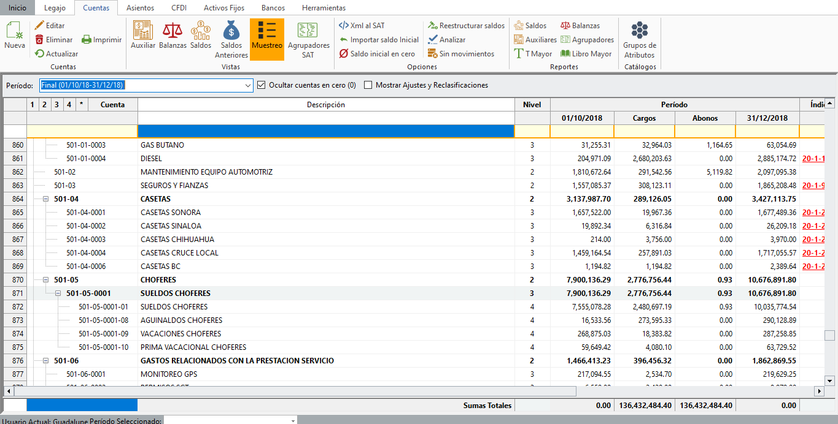Click the Imprimir printer icon
The height and width of the screenshot is (424, 838).
[87, 40]
